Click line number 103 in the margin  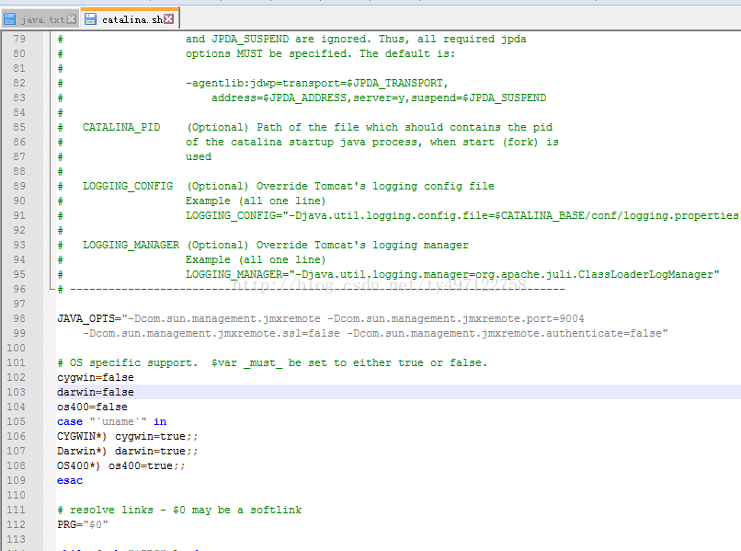pos(16,392)
